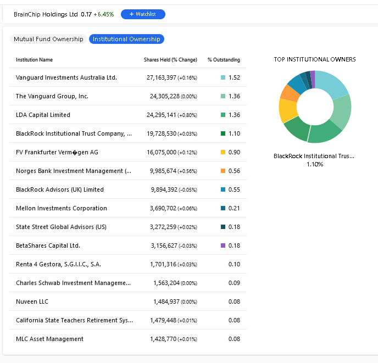The image size is (378, 363).
Task: Select Charles Schwab Investment Management name
Action: pyautogui.click(x=73, y=283)
